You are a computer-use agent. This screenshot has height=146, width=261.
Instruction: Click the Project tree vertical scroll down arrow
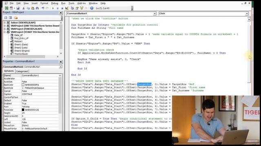click(61, 53)
